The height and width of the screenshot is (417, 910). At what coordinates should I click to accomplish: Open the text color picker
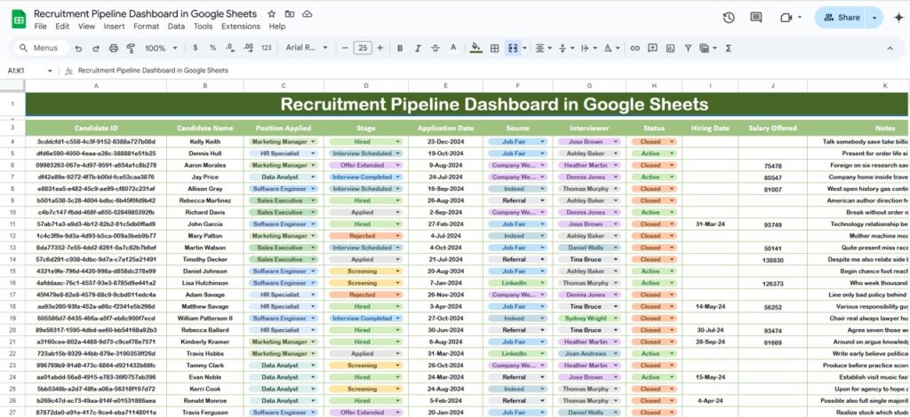point(453,48)
